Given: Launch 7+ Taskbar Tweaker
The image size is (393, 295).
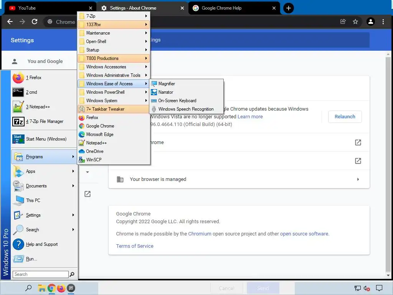Looking at the screenshot, I should point(114,109).
